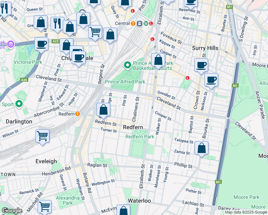Select the Renwick St label
This screenshot has height=215, width=268.
tap(29, 192)
